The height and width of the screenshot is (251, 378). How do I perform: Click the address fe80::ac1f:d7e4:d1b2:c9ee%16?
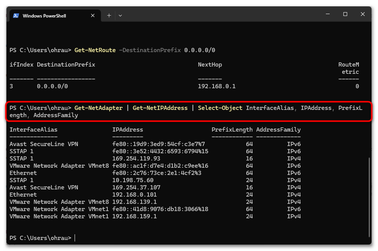coord(160,166)
